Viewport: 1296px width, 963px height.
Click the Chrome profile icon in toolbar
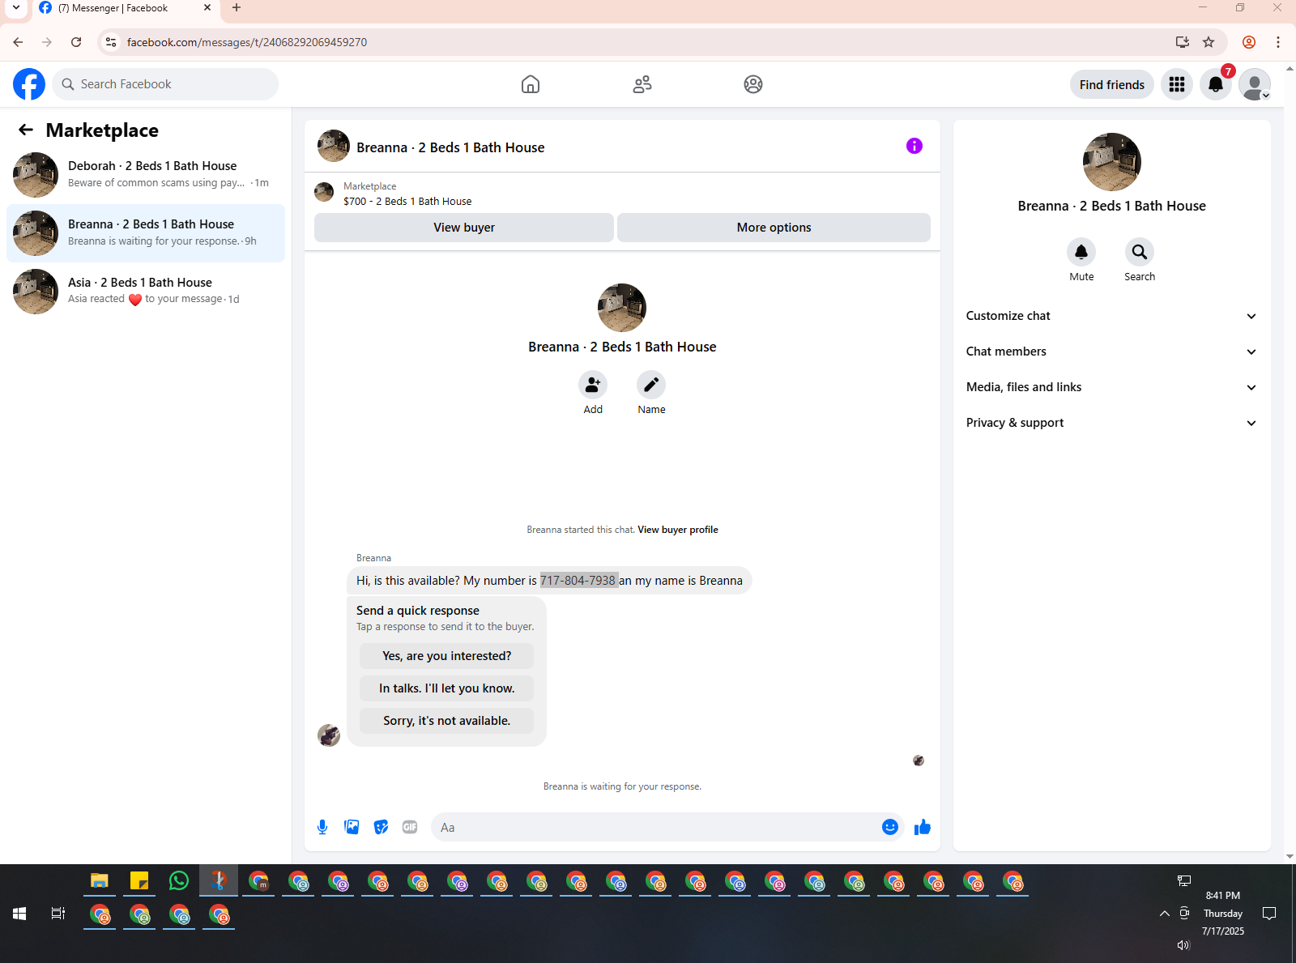pyautogui.click(x=1249, y=42)
